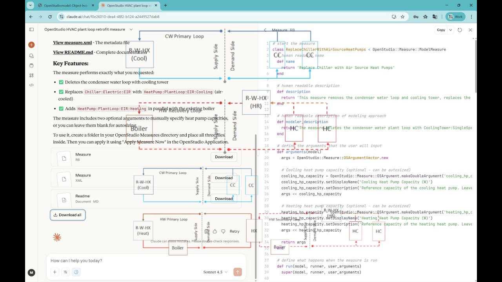502x282 pixels.
Task: Close the OpenStudio HVAC plant loop tab
Action: (155, 5)
